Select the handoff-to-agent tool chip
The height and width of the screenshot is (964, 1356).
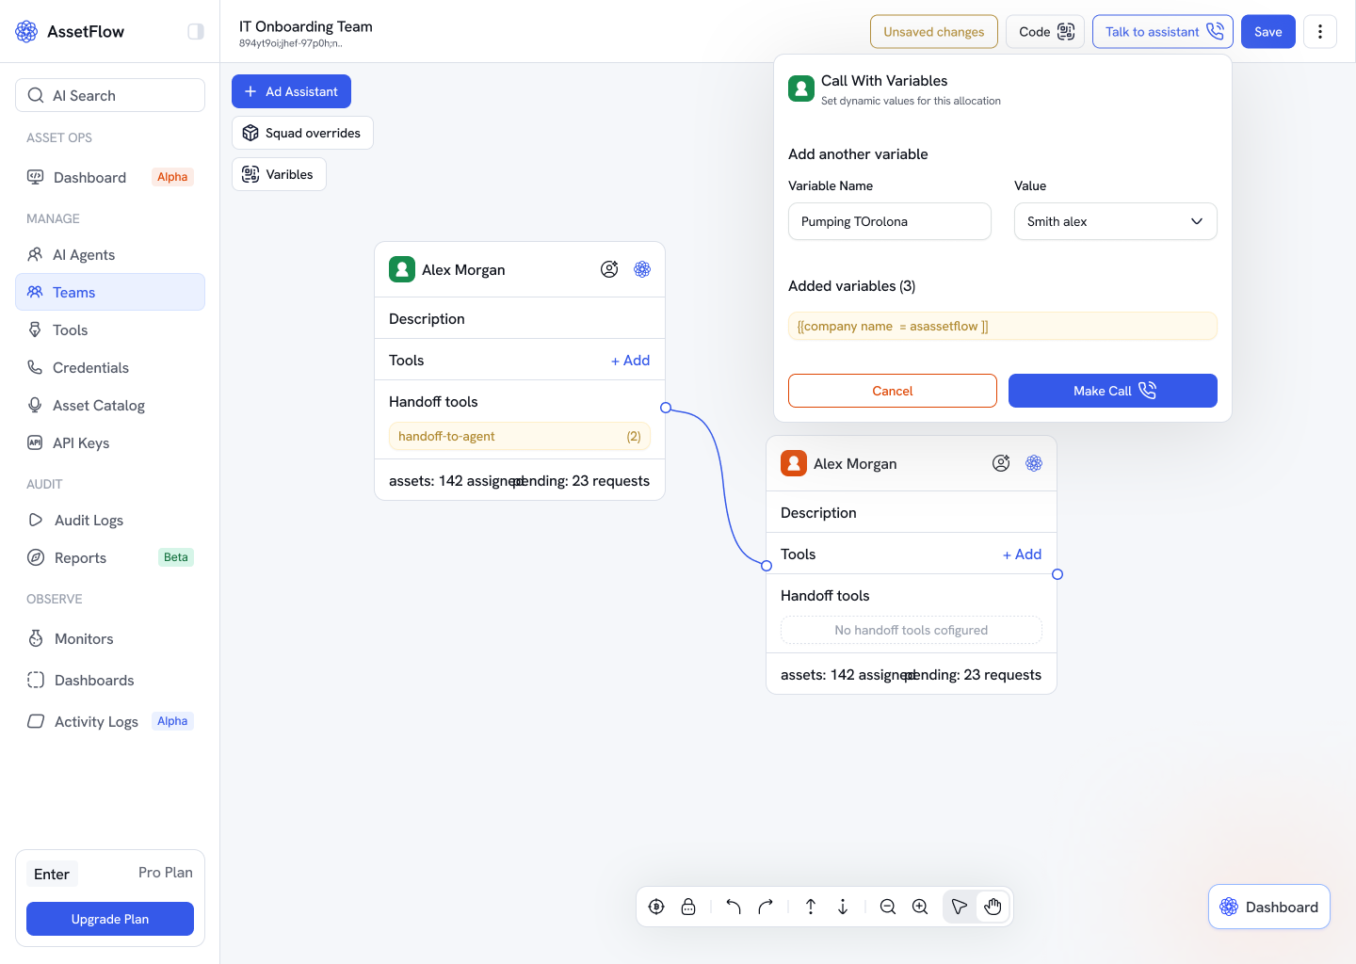(x=520, y=436)
